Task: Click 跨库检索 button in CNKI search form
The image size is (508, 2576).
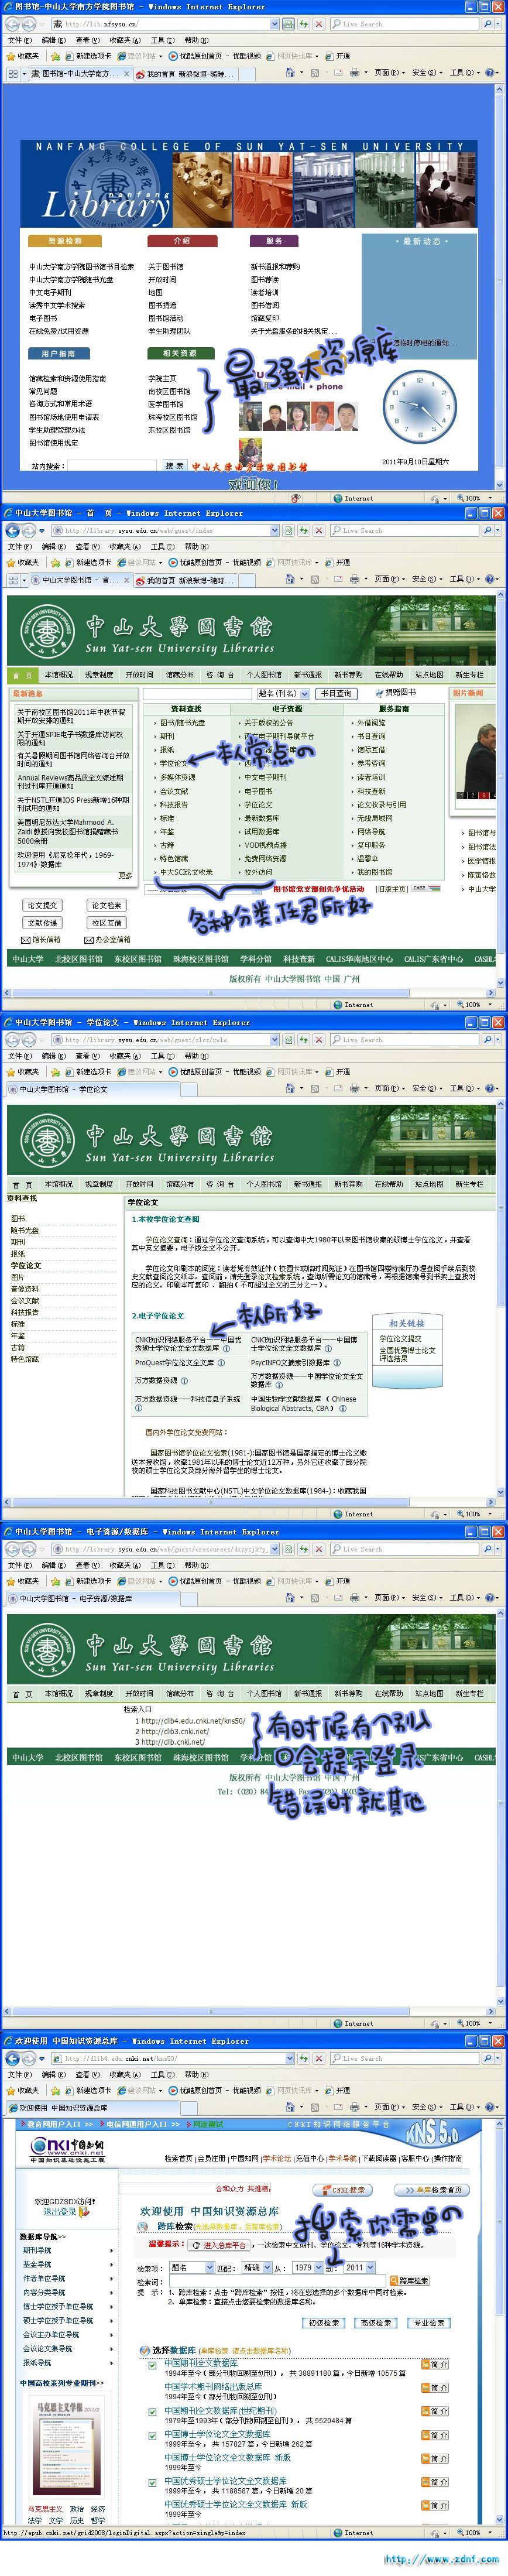Action: pyautogui.click(x=411, y=2280)
